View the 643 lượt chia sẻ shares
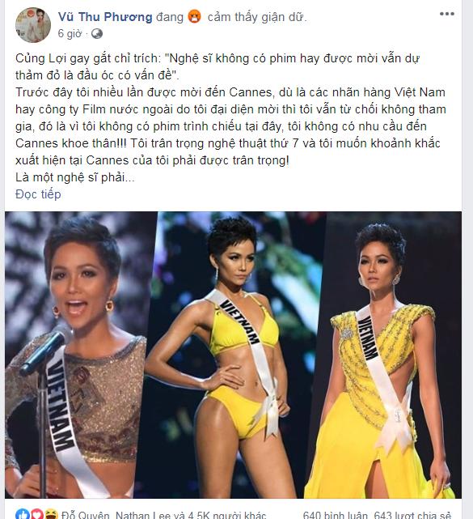The width and height of the screenshot is (473, 519). 412,516
